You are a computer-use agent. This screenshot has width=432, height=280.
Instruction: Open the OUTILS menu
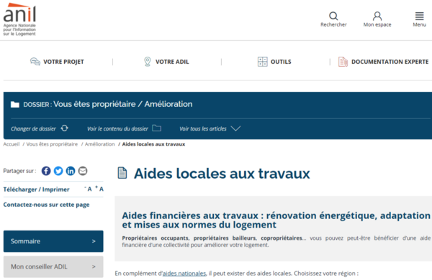[x=281, y=62]
